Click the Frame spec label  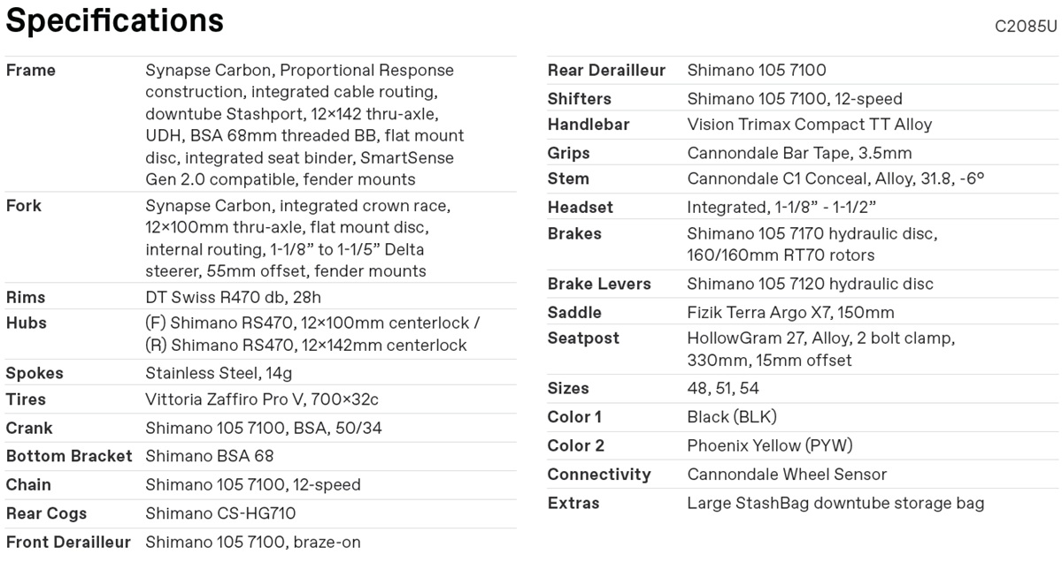point(31,71)
